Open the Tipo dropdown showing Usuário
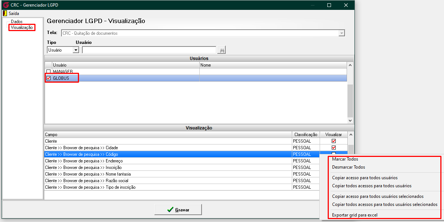444x222 pixels. (76, 50)
